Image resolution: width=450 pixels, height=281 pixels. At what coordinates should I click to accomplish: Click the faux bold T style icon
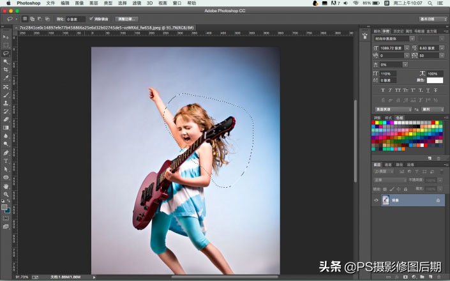tap(383, 90)
